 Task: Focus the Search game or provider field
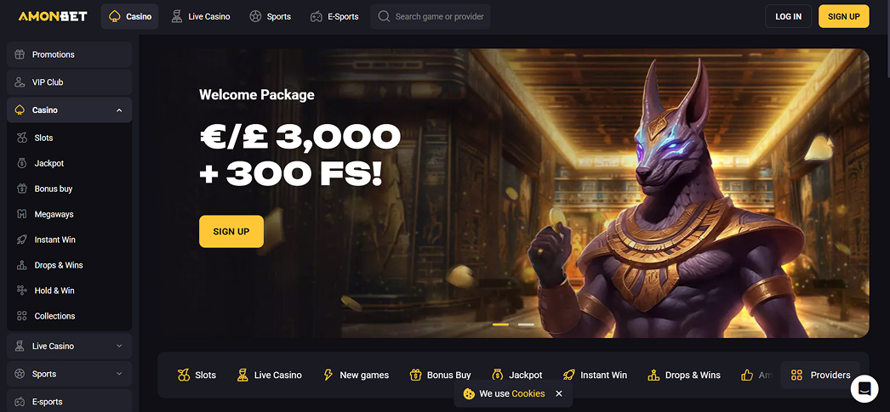point(431,16)
